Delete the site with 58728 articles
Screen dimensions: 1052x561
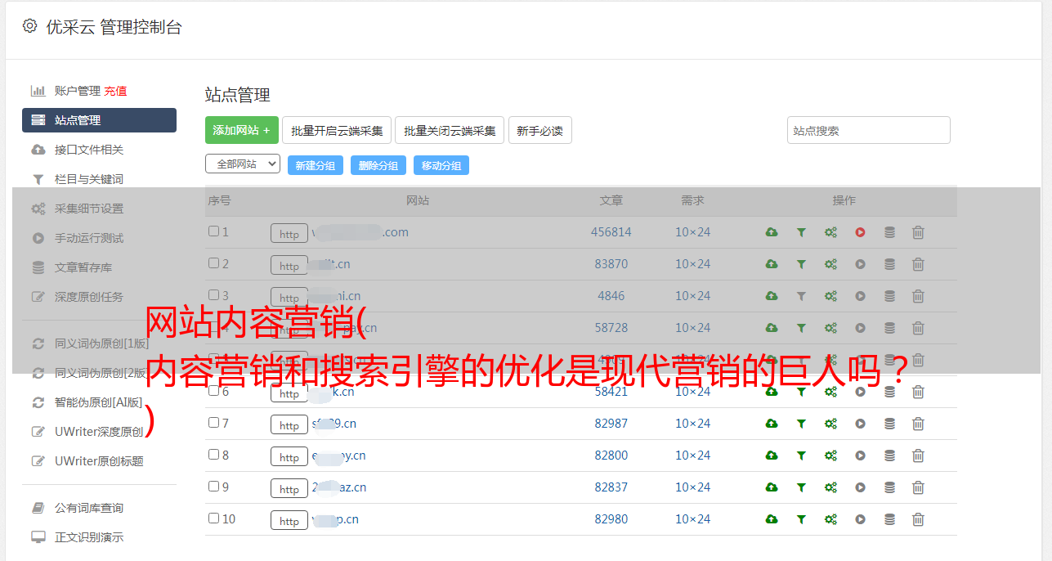918,328
